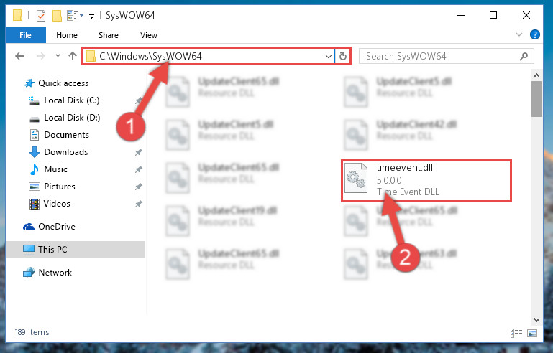Switch to large icons view in status bar
The height and width of the screenshot is (353, 553).
coord(532,333)
